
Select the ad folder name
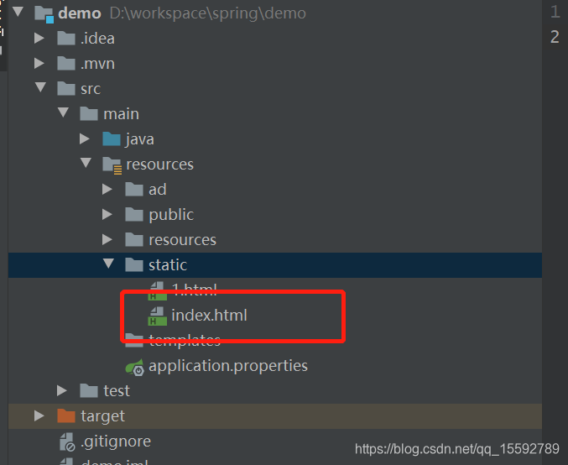pos(158,190)
